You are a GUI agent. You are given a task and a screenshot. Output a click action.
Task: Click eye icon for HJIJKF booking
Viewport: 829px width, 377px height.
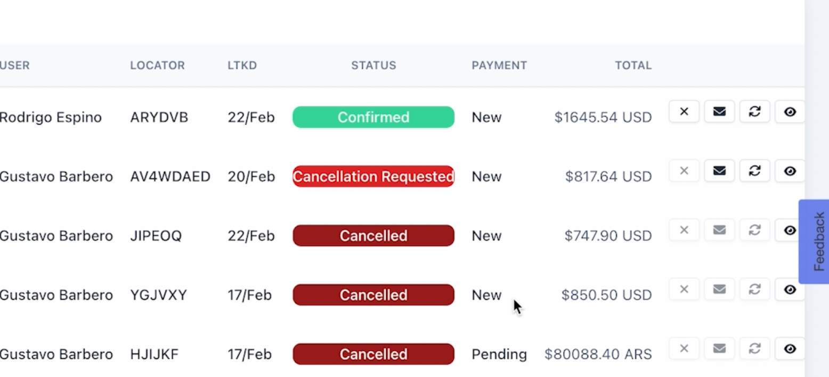790,349
